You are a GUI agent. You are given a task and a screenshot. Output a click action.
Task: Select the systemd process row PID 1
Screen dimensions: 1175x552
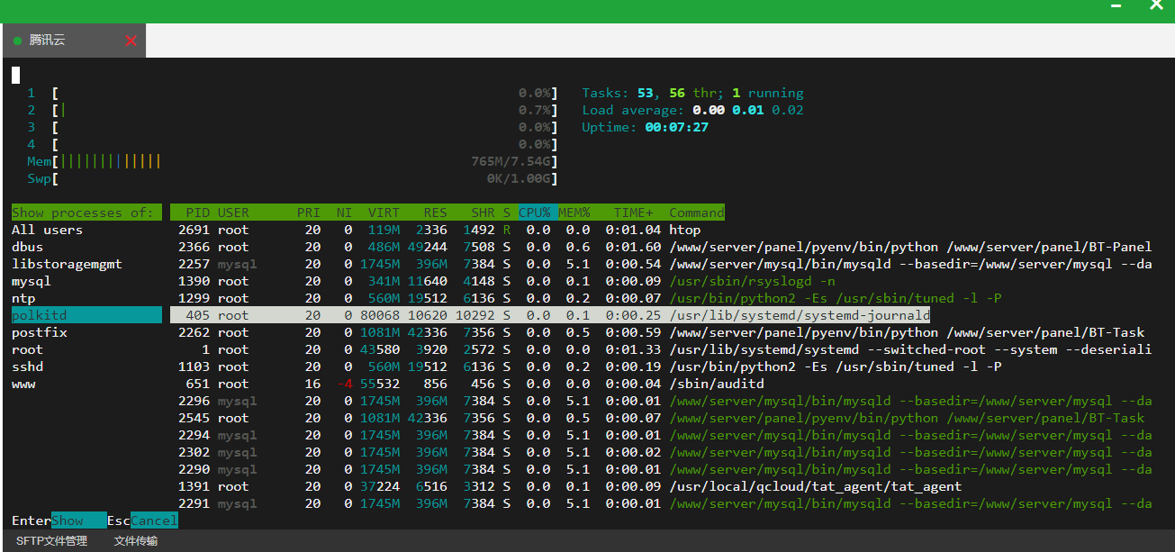click(661, 349)
